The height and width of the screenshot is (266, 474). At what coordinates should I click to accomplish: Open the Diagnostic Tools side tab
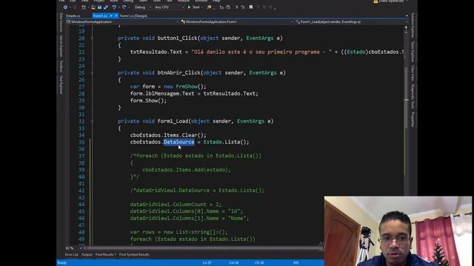(x=413, y=97)
